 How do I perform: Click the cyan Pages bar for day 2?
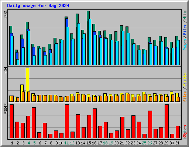pos(18,62)
